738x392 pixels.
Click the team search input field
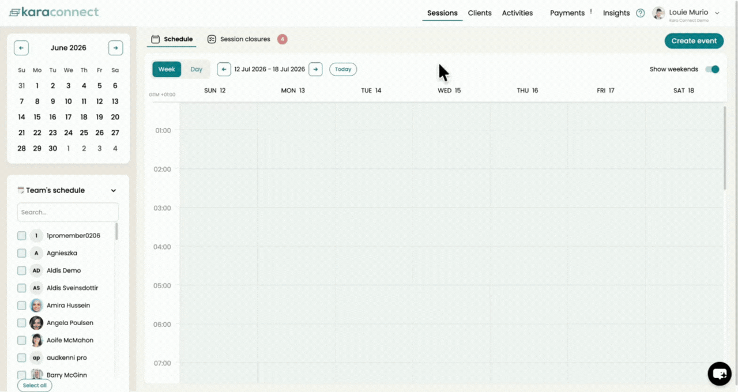[68, 212]
